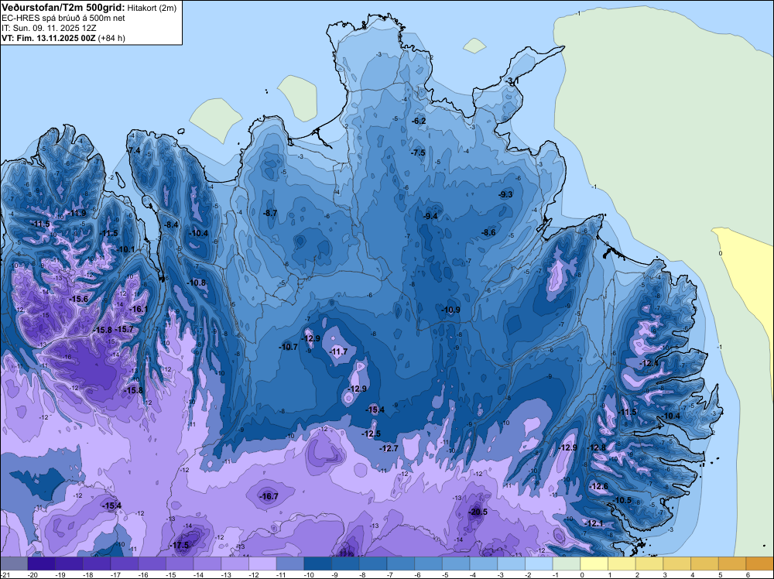Click the -7.4 temperature label

coord(134,150)
